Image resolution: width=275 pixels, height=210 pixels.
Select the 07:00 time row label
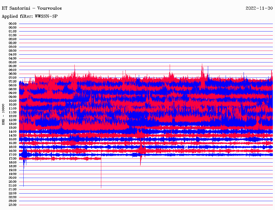click(13, 78)
